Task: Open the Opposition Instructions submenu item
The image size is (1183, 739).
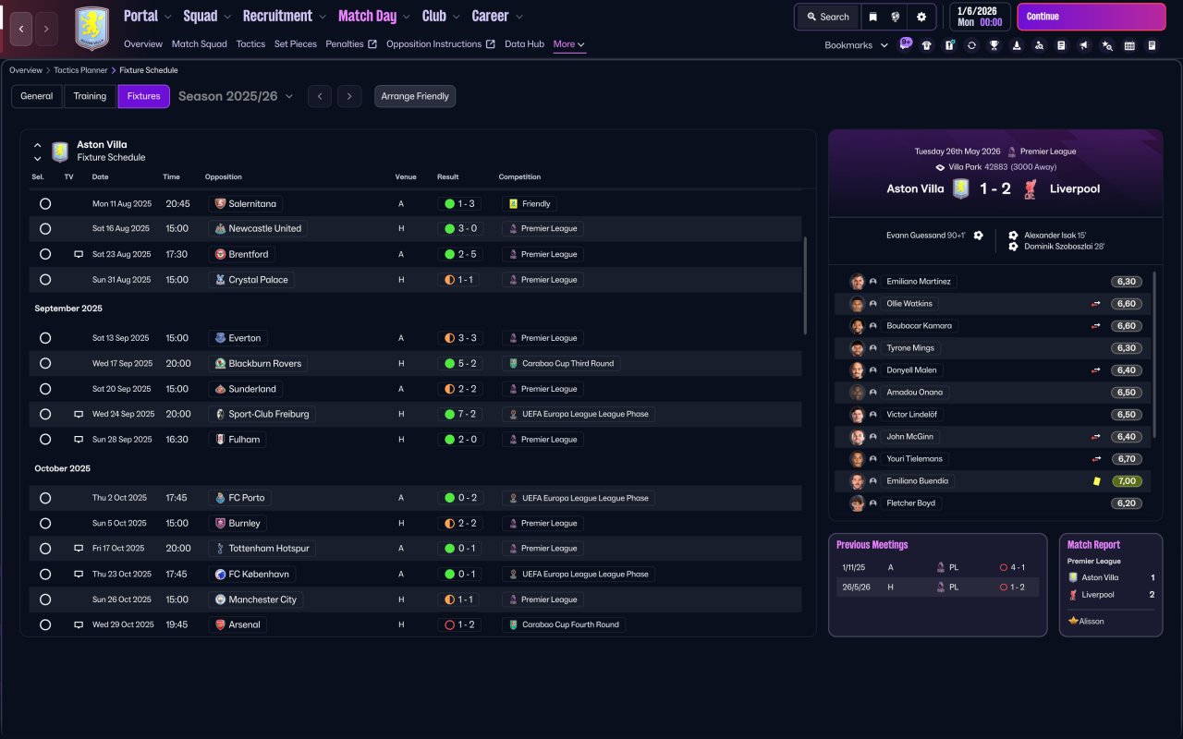Action: point(440,44)
